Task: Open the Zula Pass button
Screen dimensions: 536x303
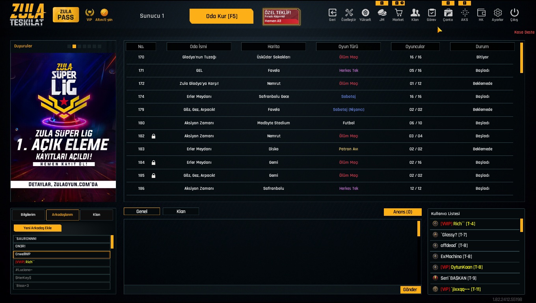Action: [66, 15]
